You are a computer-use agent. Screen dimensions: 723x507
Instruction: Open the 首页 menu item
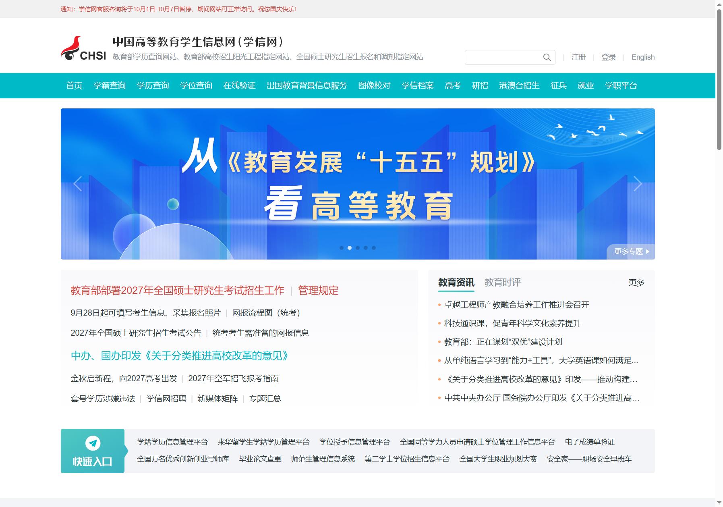(x=74, y=85)
